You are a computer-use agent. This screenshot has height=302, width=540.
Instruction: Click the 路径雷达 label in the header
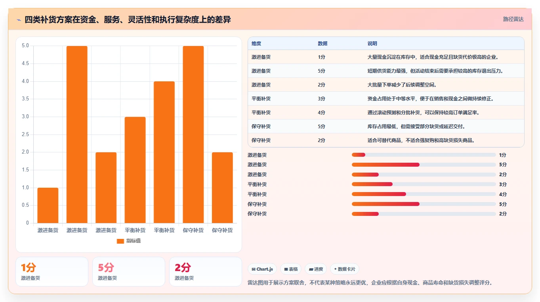click(x=513, y=19)
